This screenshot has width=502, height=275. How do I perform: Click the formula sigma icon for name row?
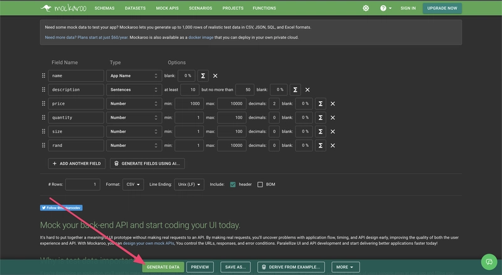[203, 76]
